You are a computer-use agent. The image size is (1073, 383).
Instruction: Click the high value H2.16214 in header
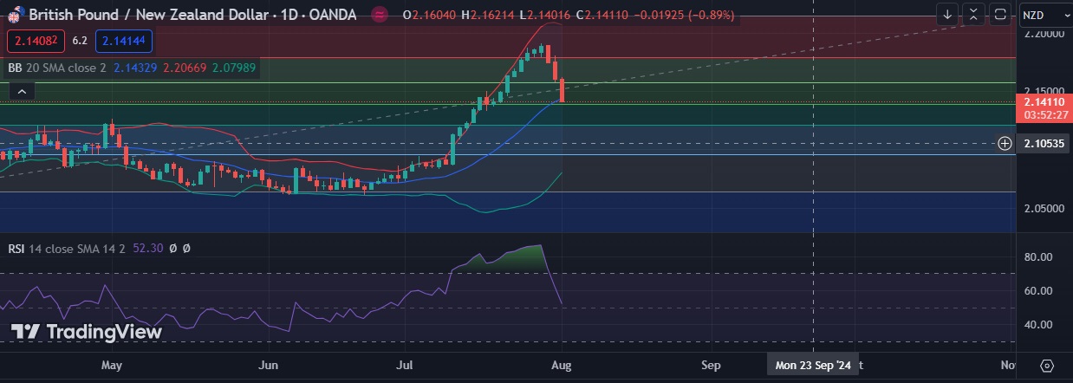488,15
